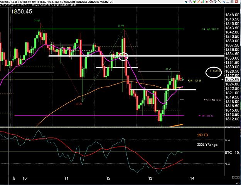Click date label 14 on the time axis

[x=192, y=178]
